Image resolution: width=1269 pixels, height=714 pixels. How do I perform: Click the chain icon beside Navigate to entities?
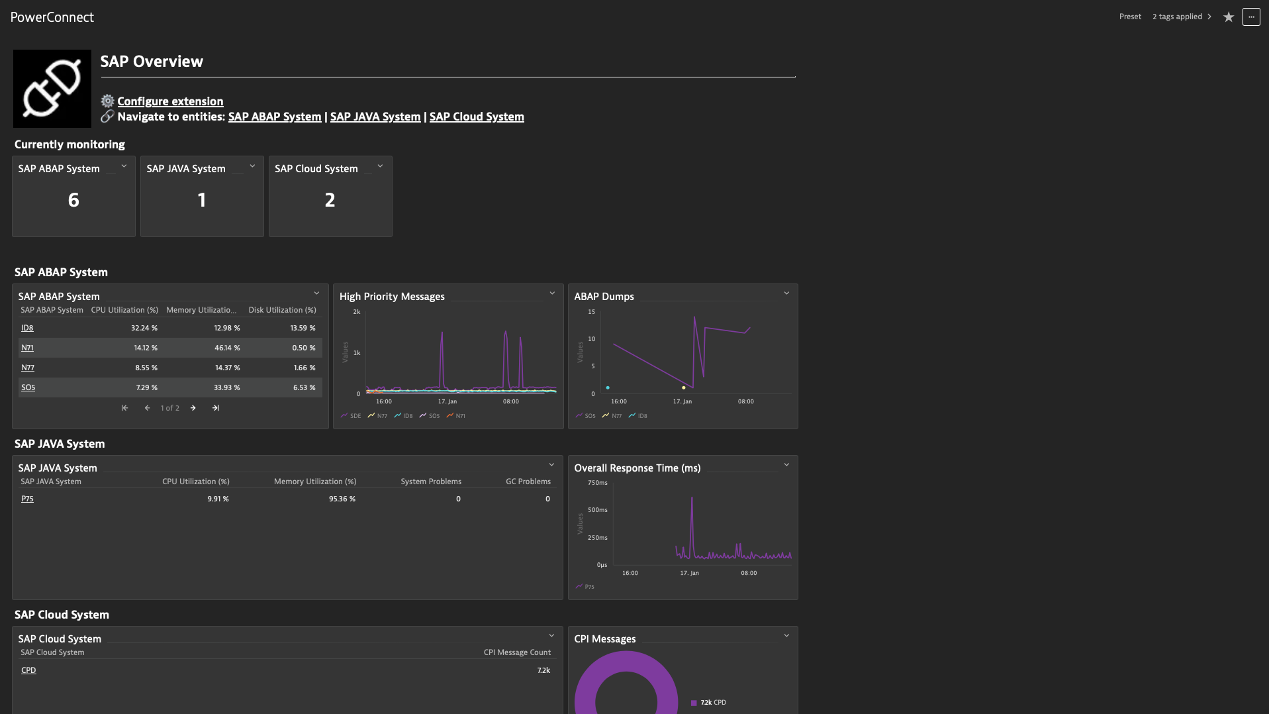coord(107,117)
